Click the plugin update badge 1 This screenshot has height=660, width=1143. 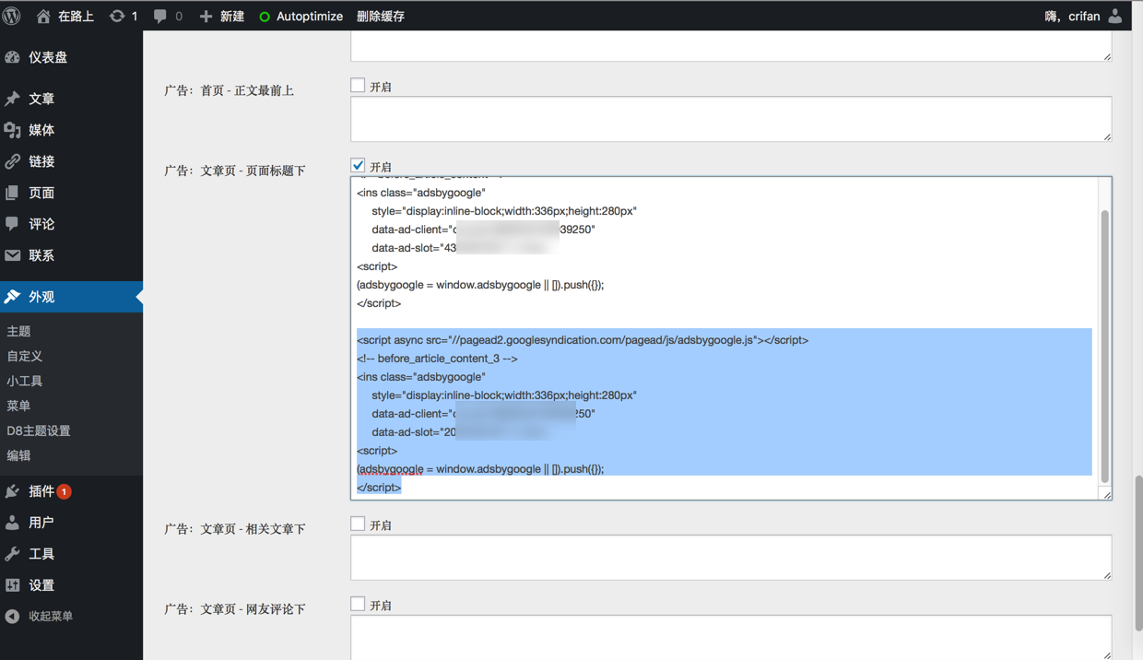coord(65,491)
